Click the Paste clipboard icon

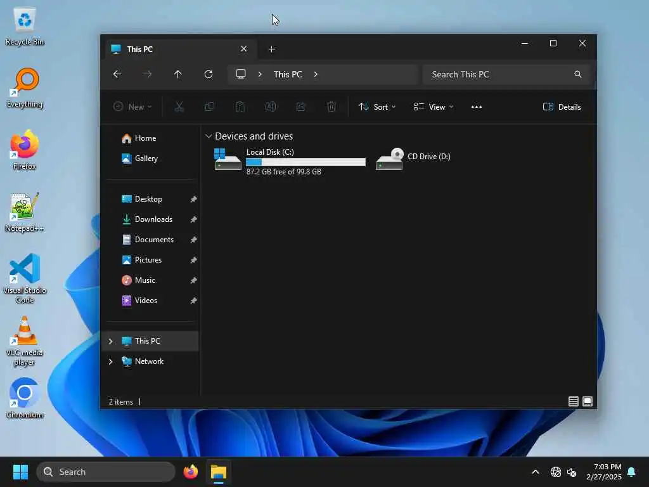point(240,107)
